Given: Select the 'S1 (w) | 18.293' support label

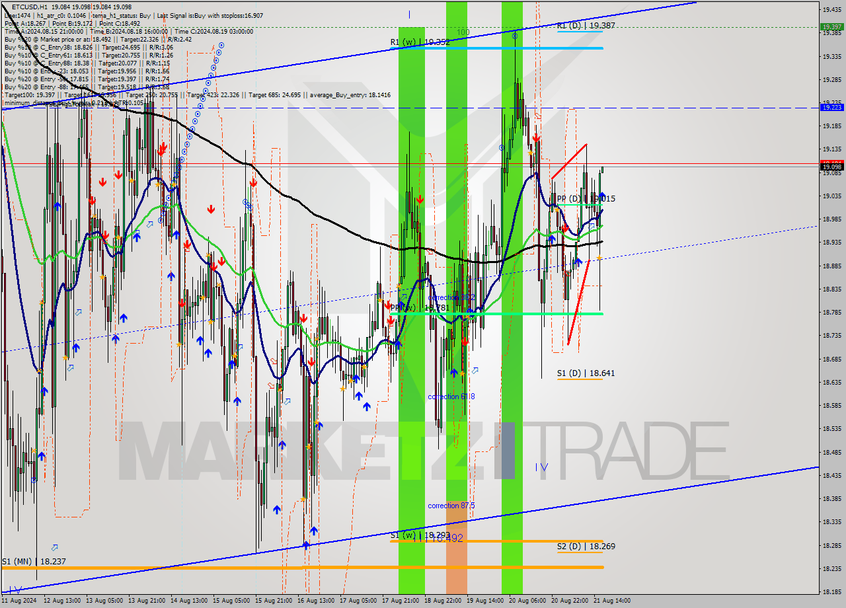Looking at the screenshot, I should tap(420, 535).
